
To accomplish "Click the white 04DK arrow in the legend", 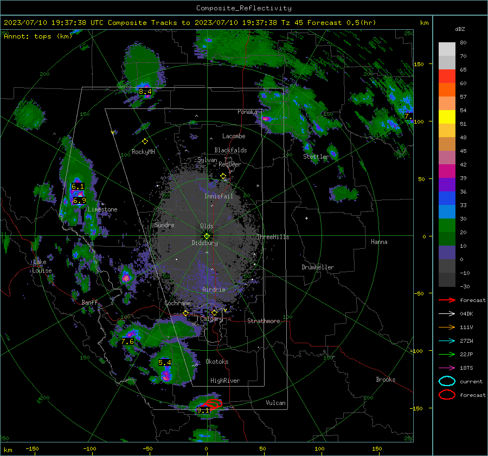I will 447,313.
